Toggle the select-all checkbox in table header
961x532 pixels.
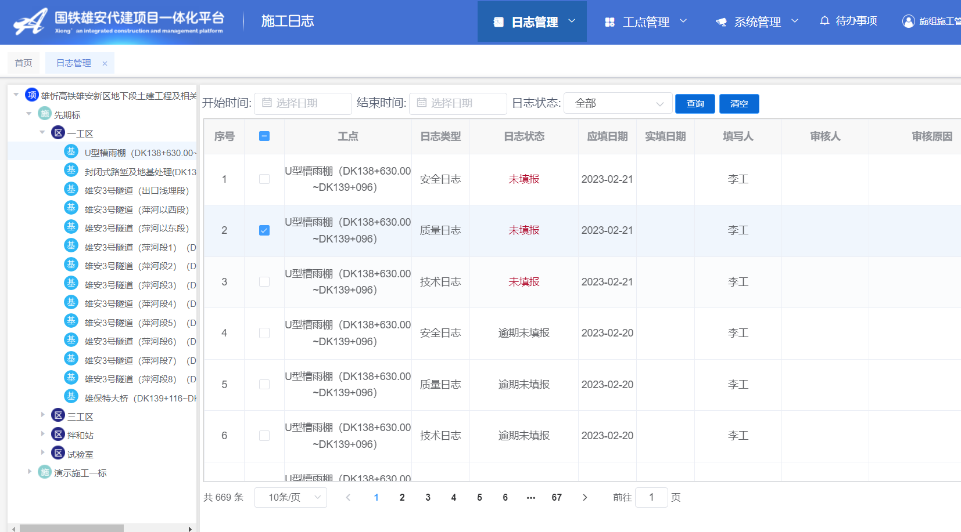(x=264, y=136)
